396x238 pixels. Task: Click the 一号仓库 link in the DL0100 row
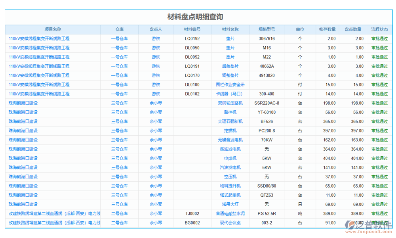point(119,84)
